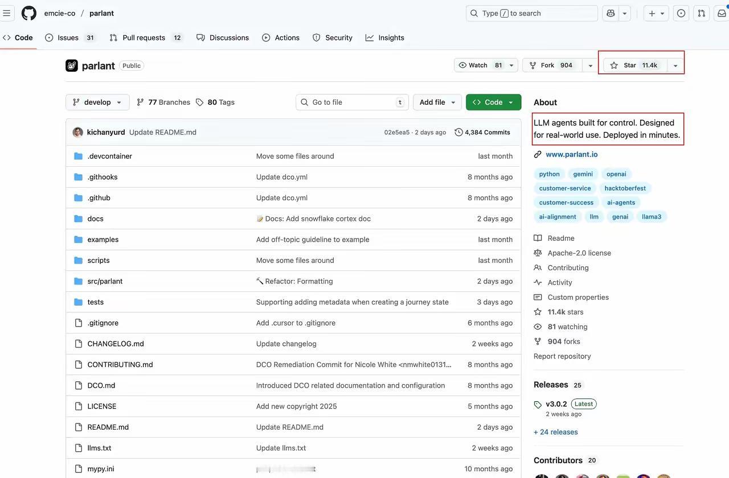Switch to the Insights tab
The image size is (729, 478).
pos(385,38)
